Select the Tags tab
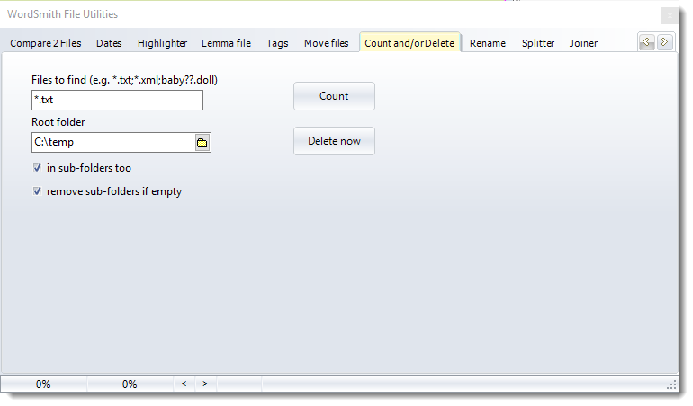This screenshot has height=406, width=693. (277, 43)
